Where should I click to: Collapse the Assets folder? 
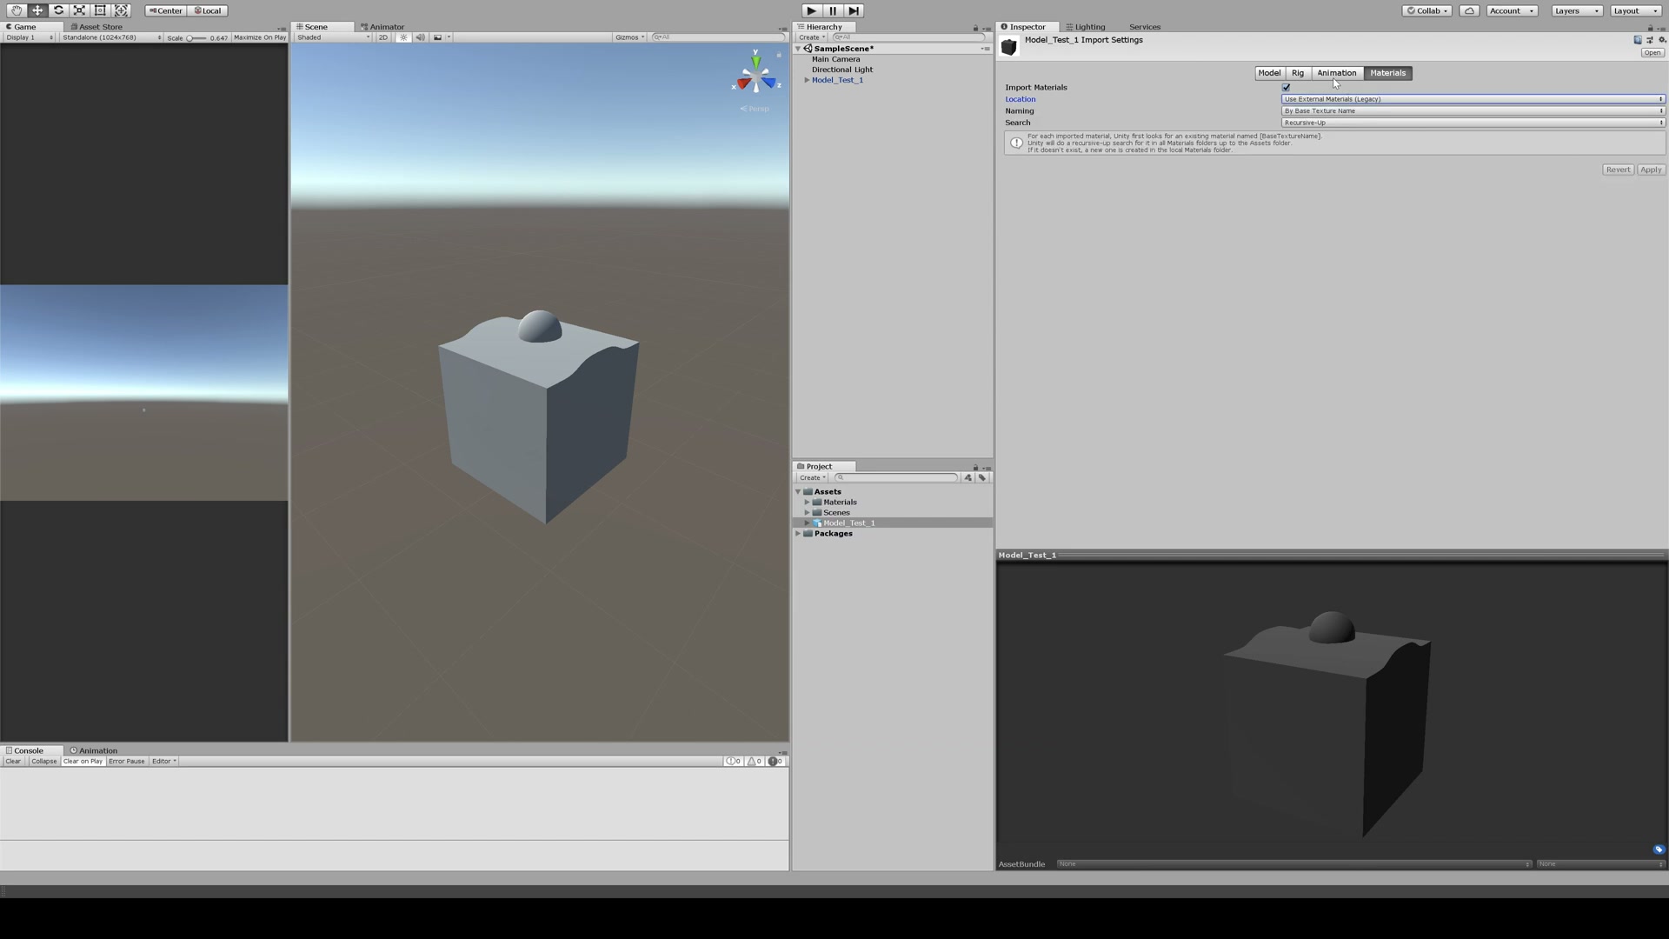(798, 492)
